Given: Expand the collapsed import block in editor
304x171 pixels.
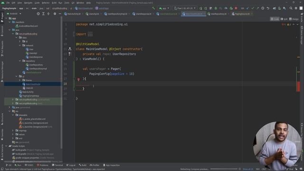Looking at the screenshot, I should click(x=90, y=34).
